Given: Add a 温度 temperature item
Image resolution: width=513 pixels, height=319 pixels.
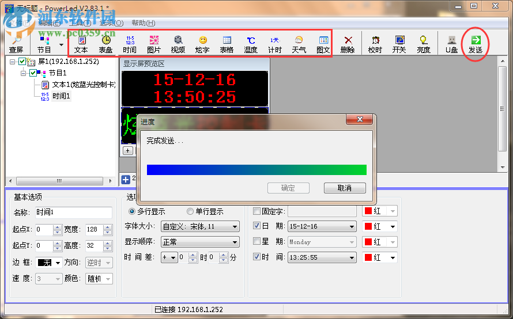Looking at the screenshot, I should point(251,44).
